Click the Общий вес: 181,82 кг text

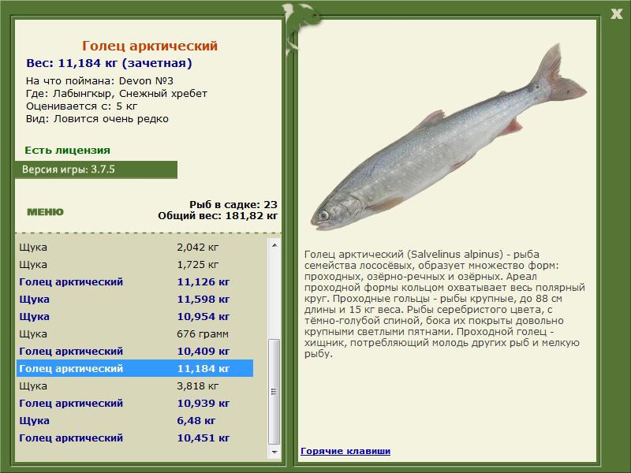[x=218, y=215]
